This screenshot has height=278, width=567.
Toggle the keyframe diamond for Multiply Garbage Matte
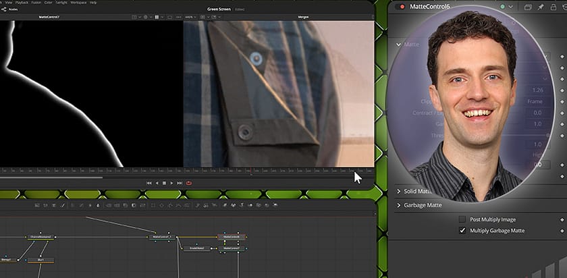(x=562, y=231)
